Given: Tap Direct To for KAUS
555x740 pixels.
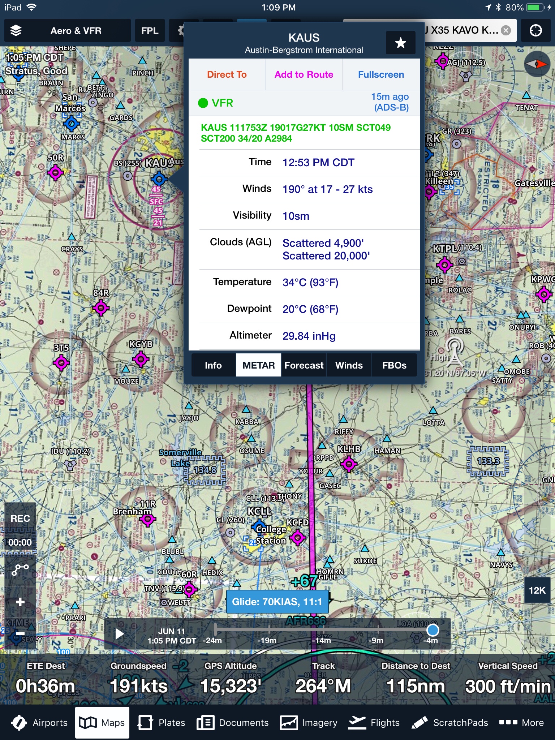Looking at the screenshot, I should pos(227,74).
